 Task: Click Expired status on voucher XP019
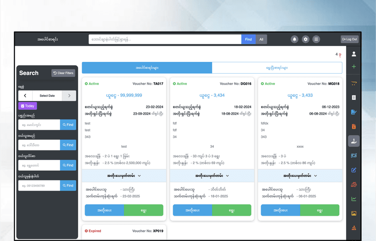click(93, 231)
